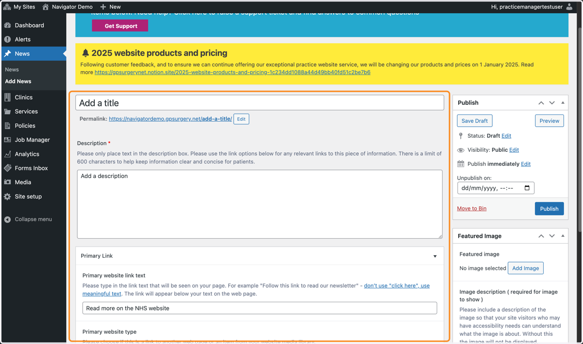Click the Unpublish on date field
The image size is (583, 344).
[x=496, y=188]
